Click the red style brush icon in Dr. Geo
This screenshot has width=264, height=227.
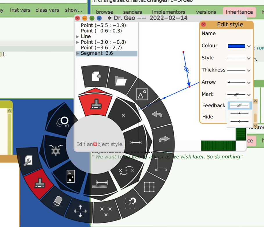tap(96, 104)
